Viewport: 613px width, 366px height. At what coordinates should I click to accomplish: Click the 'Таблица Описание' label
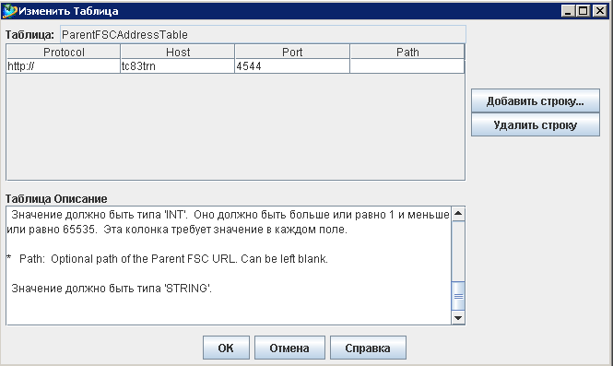(56, 198)
